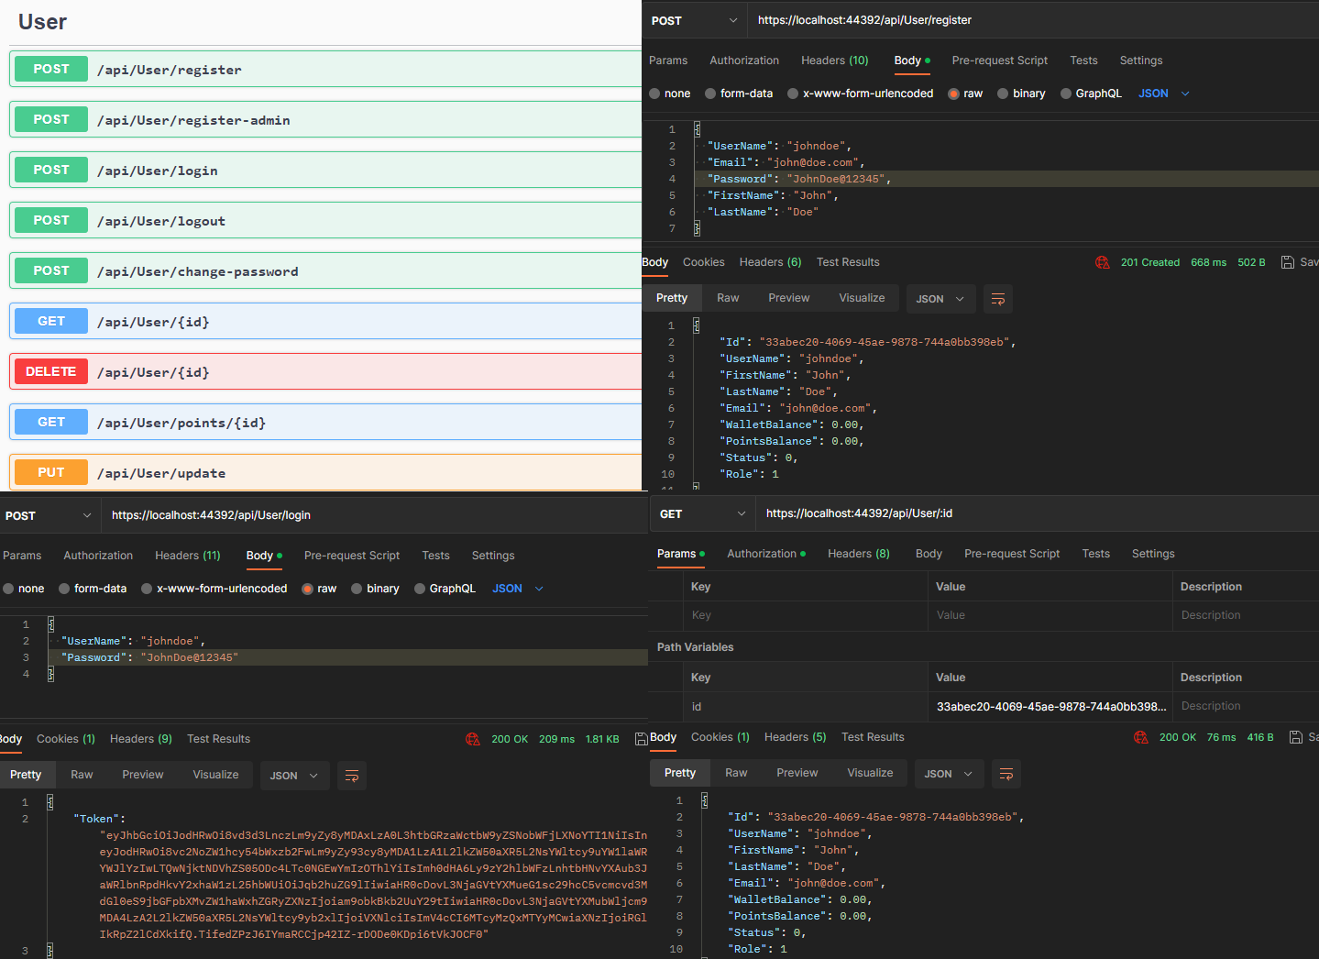Expand Swagger GET /api/User/points/{id} operation
Viewport: 1319px width, 959px height.
[325, 422]
